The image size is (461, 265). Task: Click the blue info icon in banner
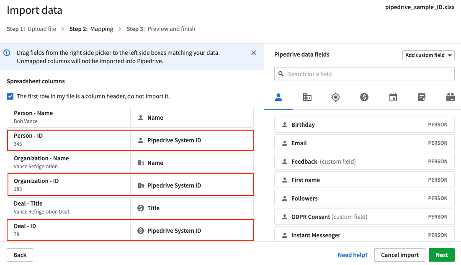tap(7, 53)
